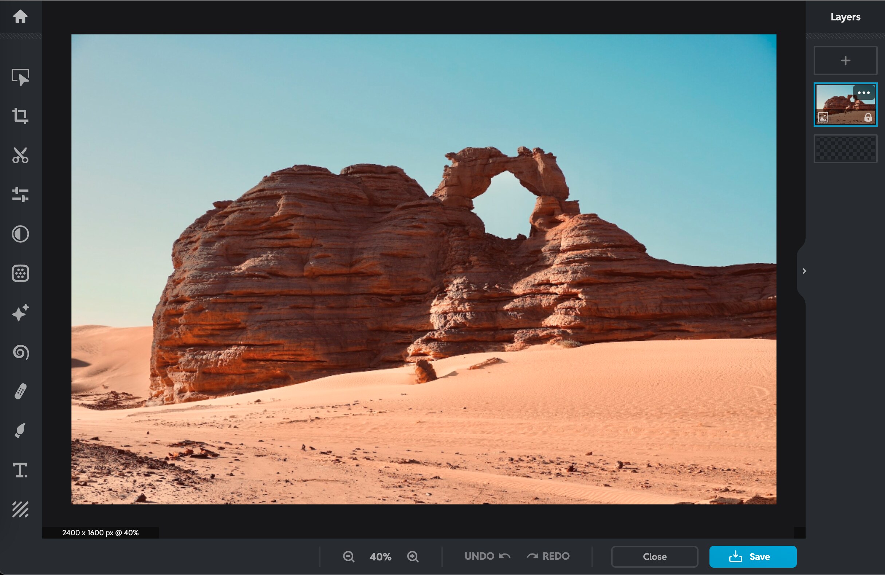Image resolution: width=885 pixels, height=575 pixels.
Task: Select the desert rock layer thumbnail
Action: [845, 105]
